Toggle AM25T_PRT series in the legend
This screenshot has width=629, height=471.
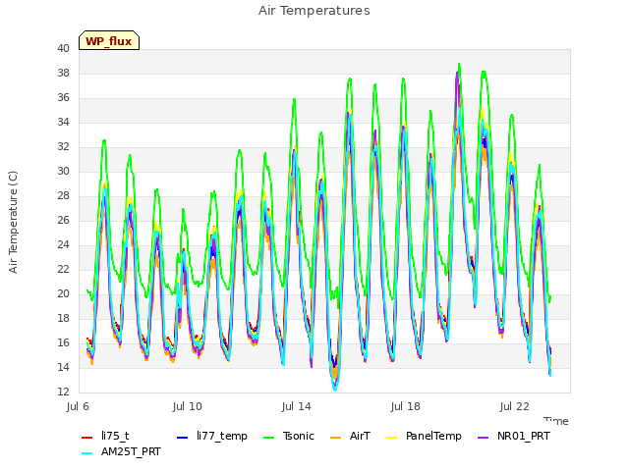[121, 452]
